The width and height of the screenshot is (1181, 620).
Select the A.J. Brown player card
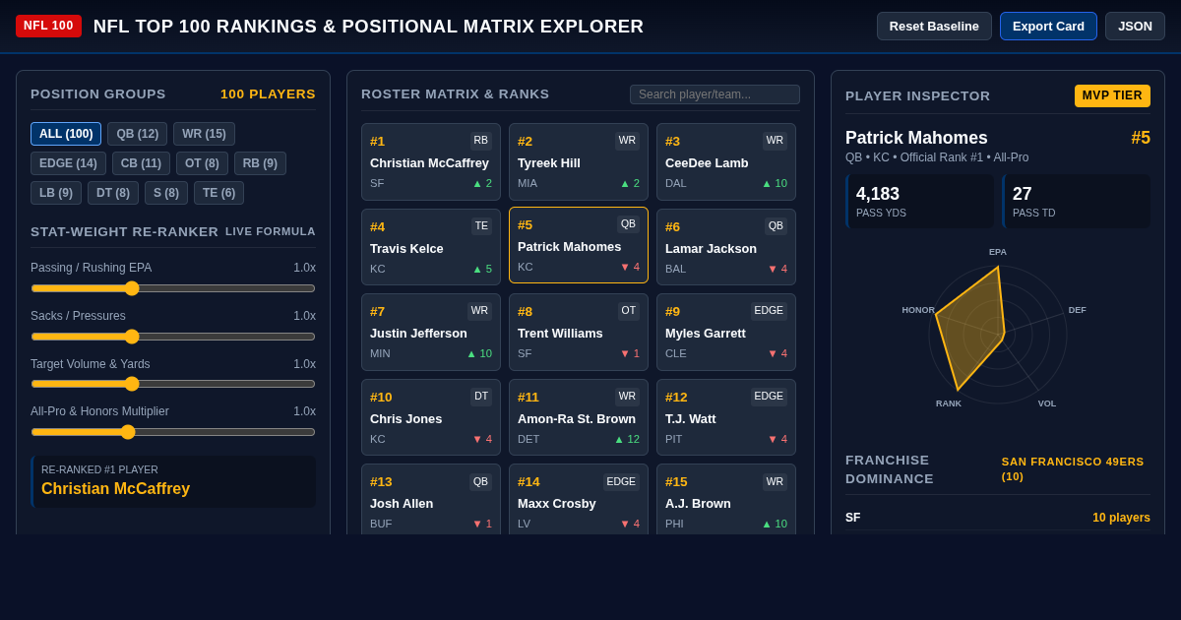pyautogui.click(x=726, y=499)
